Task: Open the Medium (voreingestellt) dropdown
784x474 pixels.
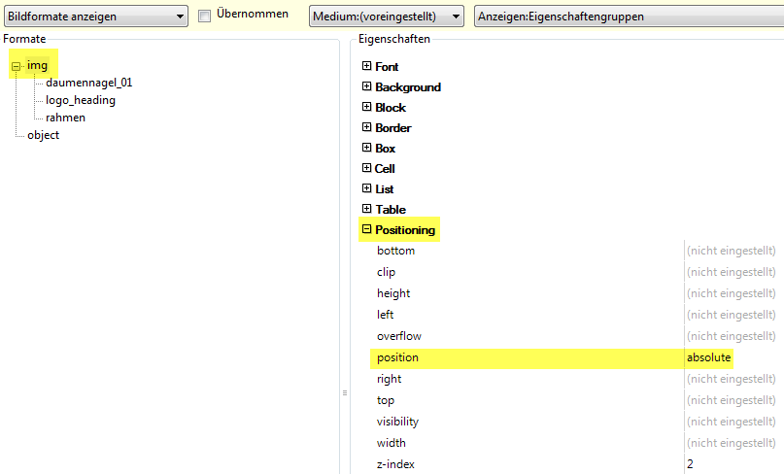Action: 387,17
